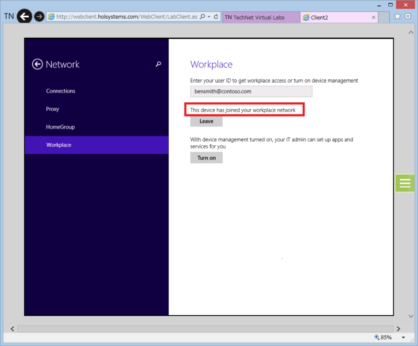This screenshot has height=346, width=418.
Task: Click the user ID field with bensmith@contoso.com
Action: [251, 91]
